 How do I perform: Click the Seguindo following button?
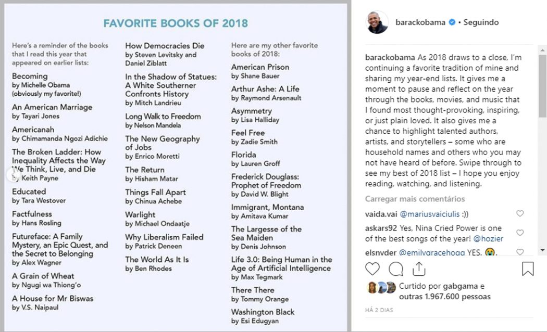point(481,22)
